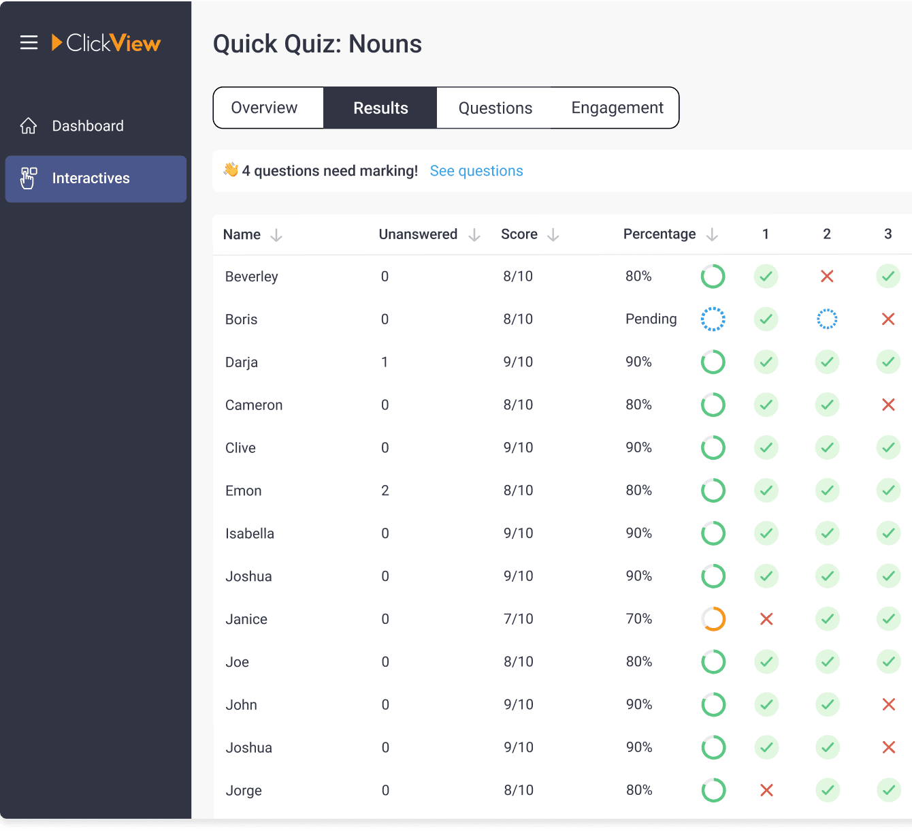Click the Interactives hand pointer icon

(29, 178)
